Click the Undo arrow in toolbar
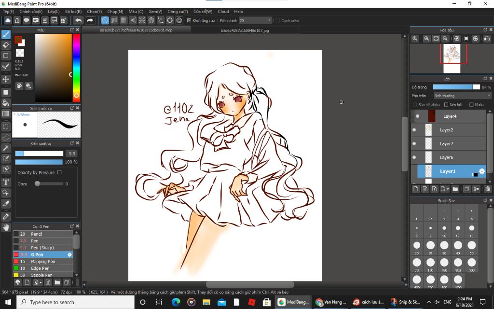This screenshot has height=309, width=494. [79, 20]
